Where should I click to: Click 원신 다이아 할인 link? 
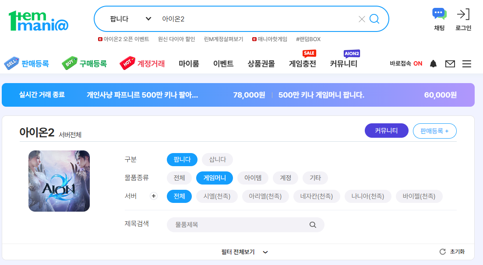click(x=176, y=39)
